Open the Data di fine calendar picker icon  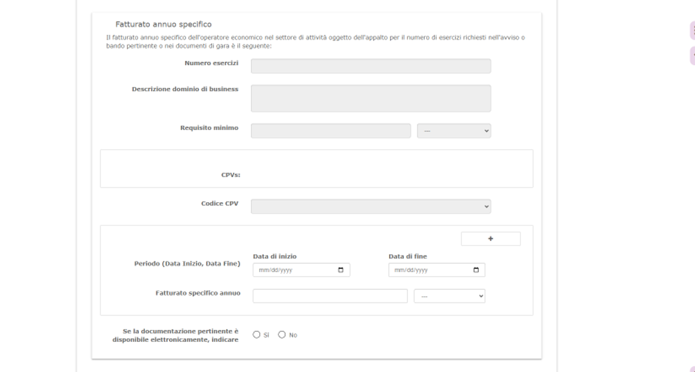click(476, 270)
